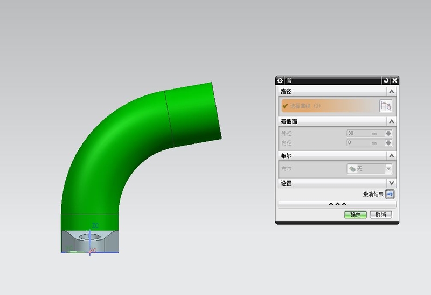Select the 选择曲线 (3) field
The width and height of the screenshot is (431, 295).
[x=329, y=106]
